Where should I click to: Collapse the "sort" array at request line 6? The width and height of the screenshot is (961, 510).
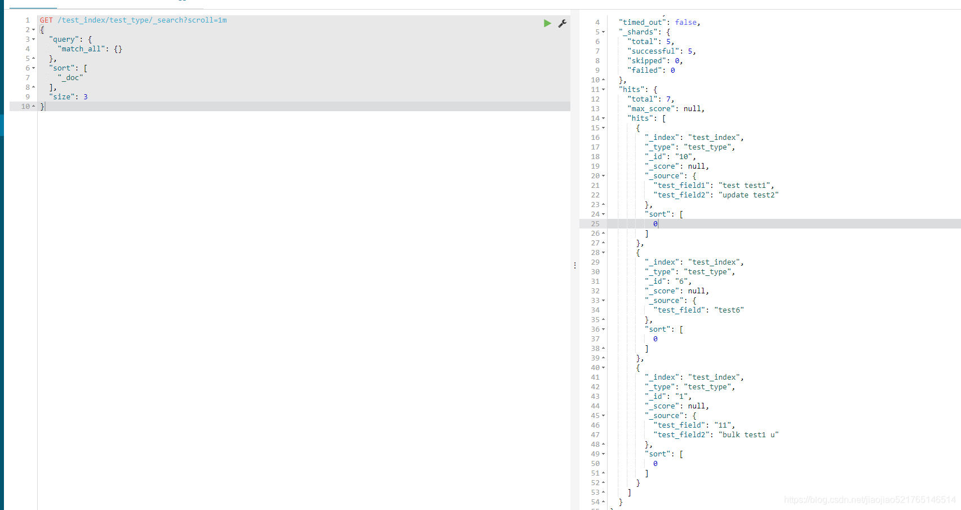[34, 68]
